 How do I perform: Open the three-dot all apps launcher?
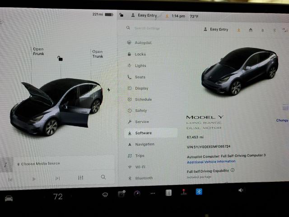pos(153,193)
